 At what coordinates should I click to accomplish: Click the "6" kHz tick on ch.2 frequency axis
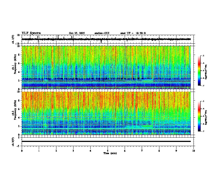(x=19, y=109)
